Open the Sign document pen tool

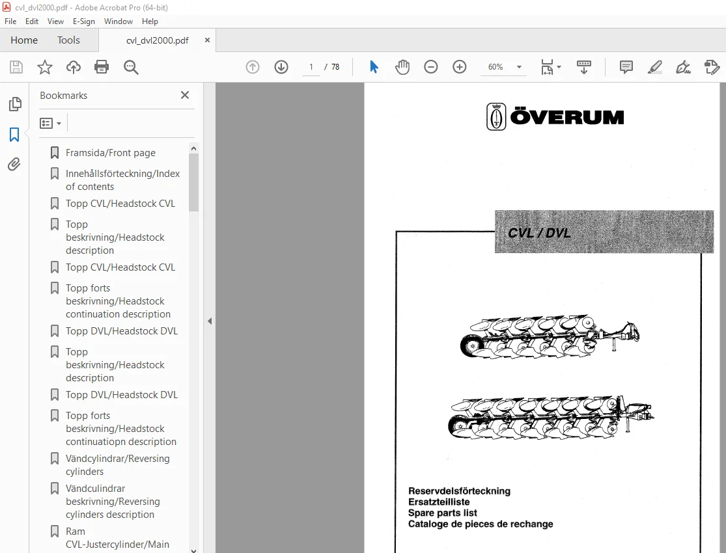[683, 67]
